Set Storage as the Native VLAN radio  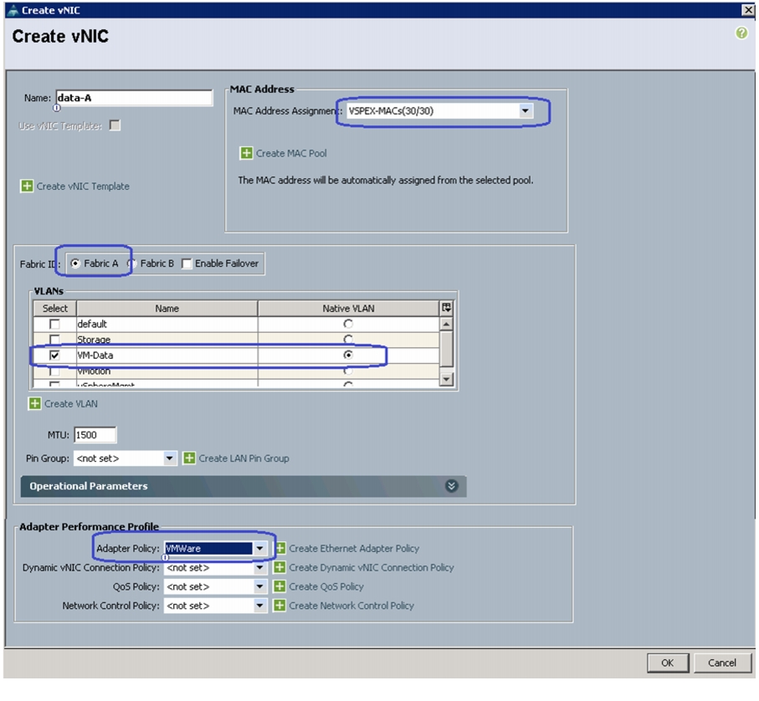(348, 339)
